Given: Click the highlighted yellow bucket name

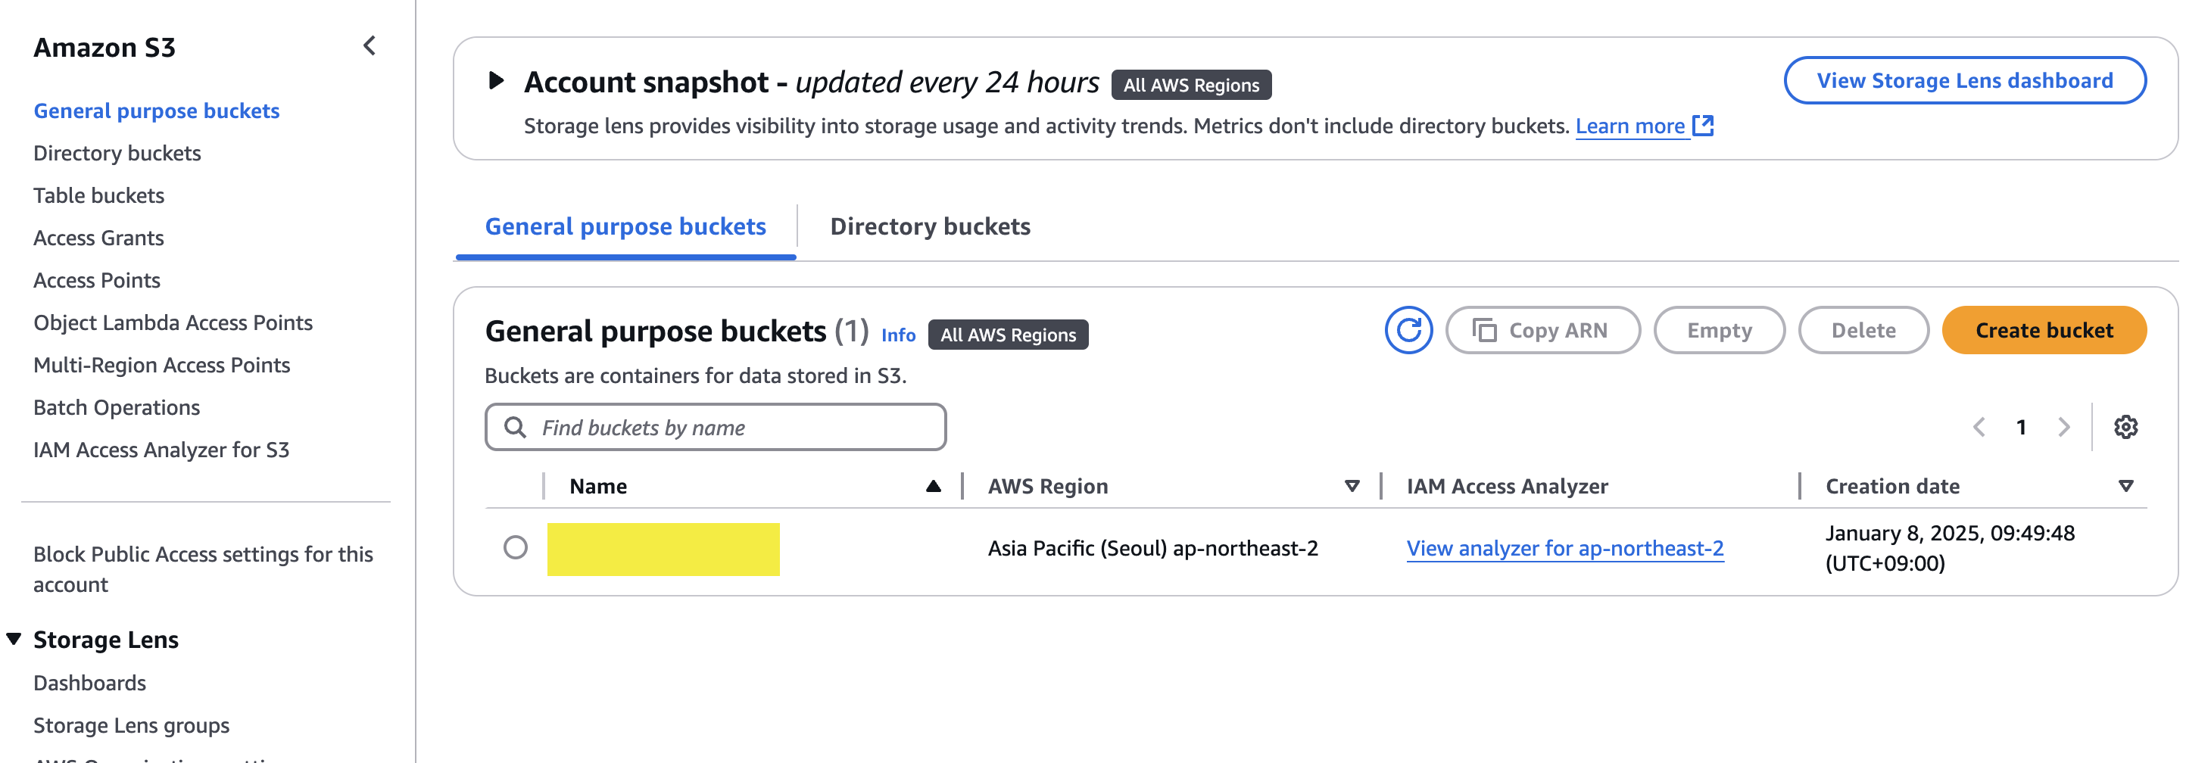Looking at the screenshot, I should (663, 550).
